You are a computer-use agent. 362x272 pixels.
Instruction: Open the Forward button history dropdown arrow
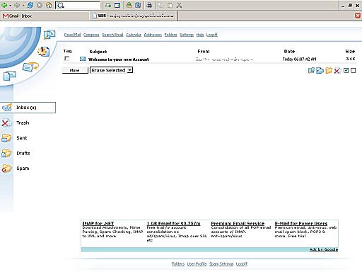[23, 5]
